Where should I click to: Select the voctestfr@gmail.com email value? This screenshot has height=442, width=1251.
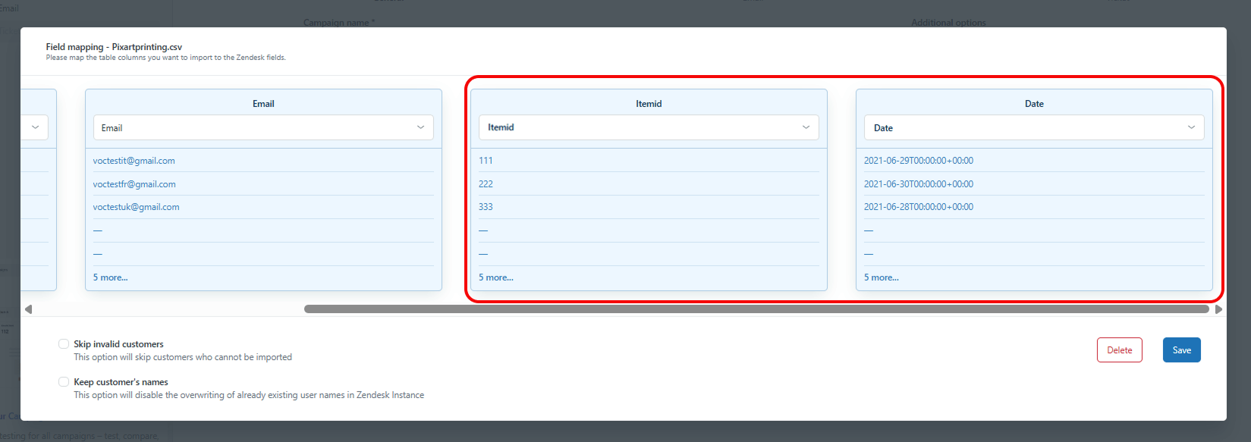[134, 184]
